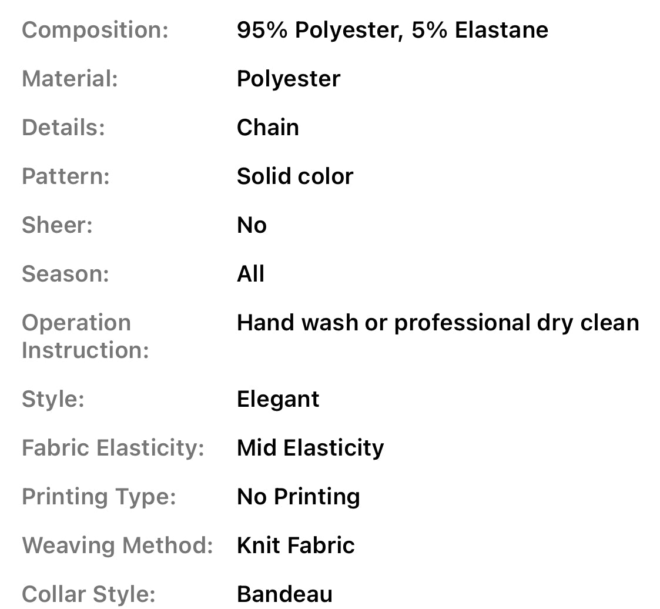660x609 pixels.
Task: Tap the Polyester material value
Action: (288, 79)
